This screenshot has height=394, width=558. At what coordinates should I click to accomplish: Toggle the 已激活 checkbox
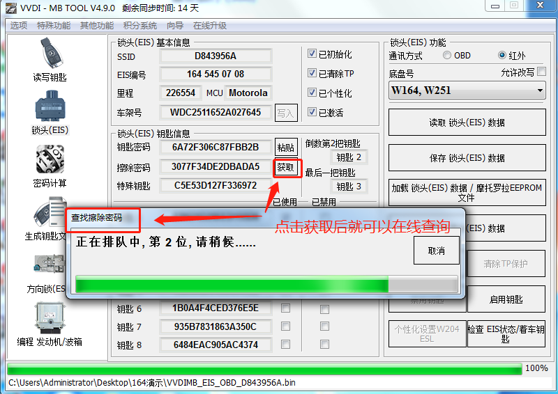tap(312, 112)
